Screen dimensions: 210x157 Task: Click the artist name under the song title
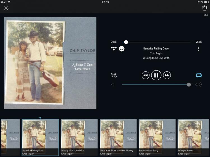point(156,53)
